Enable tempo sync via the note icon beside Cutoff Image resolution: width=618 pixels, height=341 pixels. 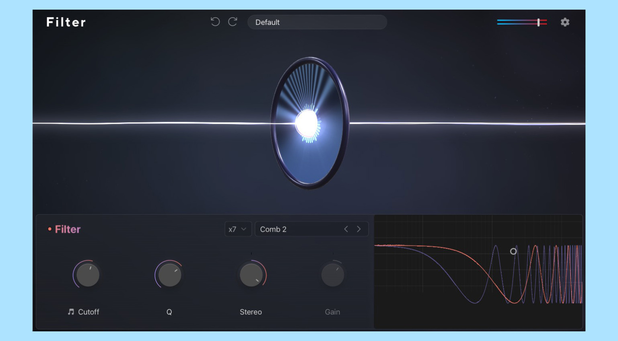tap(70, 312)
